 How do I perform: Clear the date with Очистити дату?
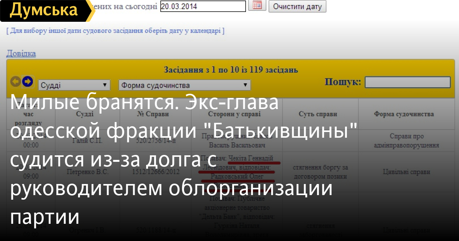[298, 7]
